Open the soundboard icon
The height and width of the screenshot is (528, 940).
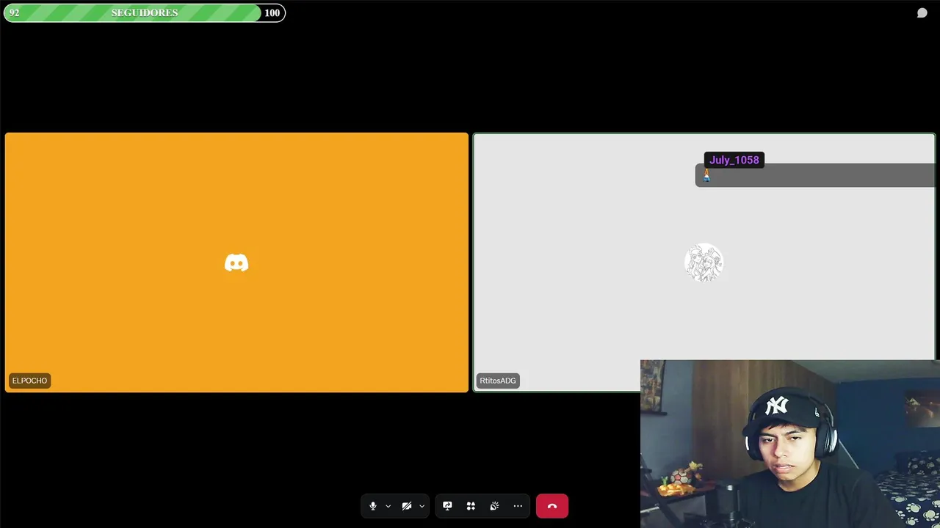click(494, 506)
